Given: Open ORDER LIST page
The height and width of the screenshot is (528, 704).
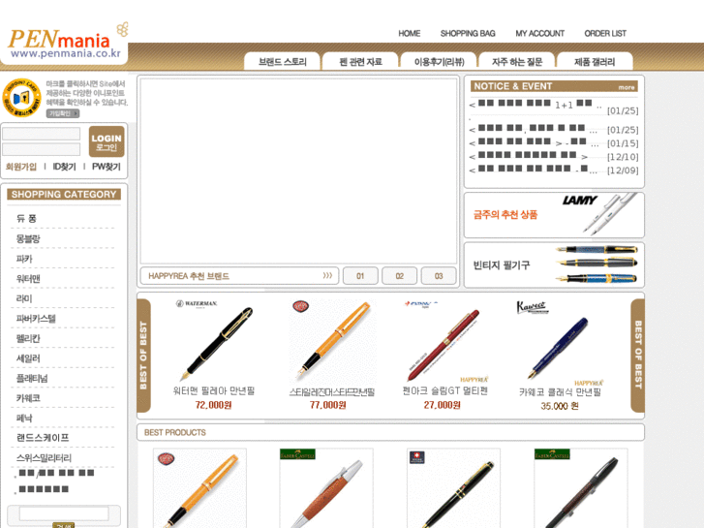Looking at the screenshot, I should tap(605, 33).
